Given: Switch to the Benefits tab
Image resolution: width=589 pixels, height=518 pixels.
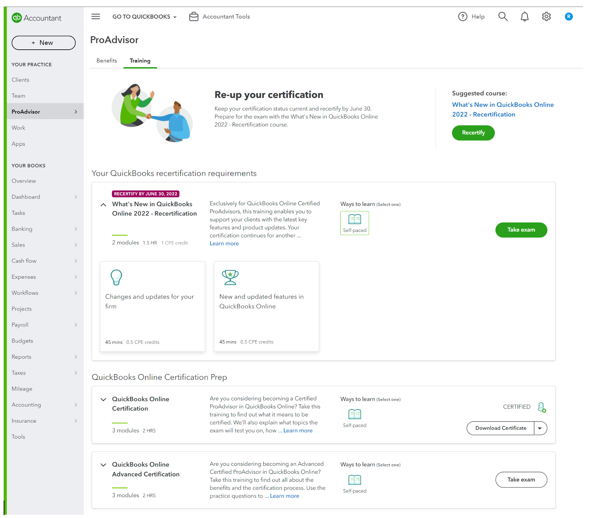Looking at the screenshot, I should click(107, 61).
